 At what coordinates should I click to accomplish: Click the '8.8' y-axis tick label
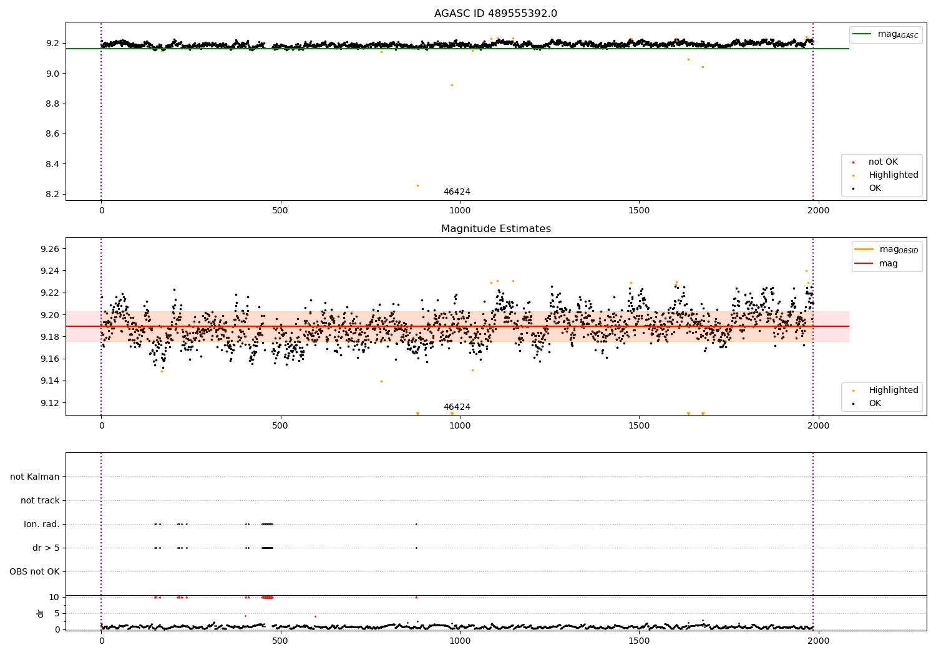click(x=52, y=104)
